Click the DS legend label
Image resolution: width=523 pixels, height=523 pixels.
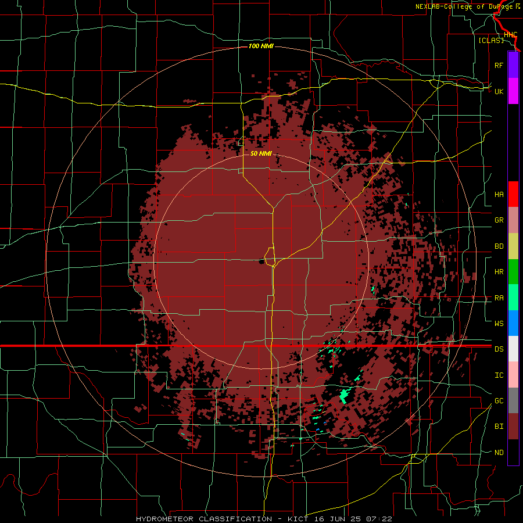pyautogui.click(x=499, y=349)
